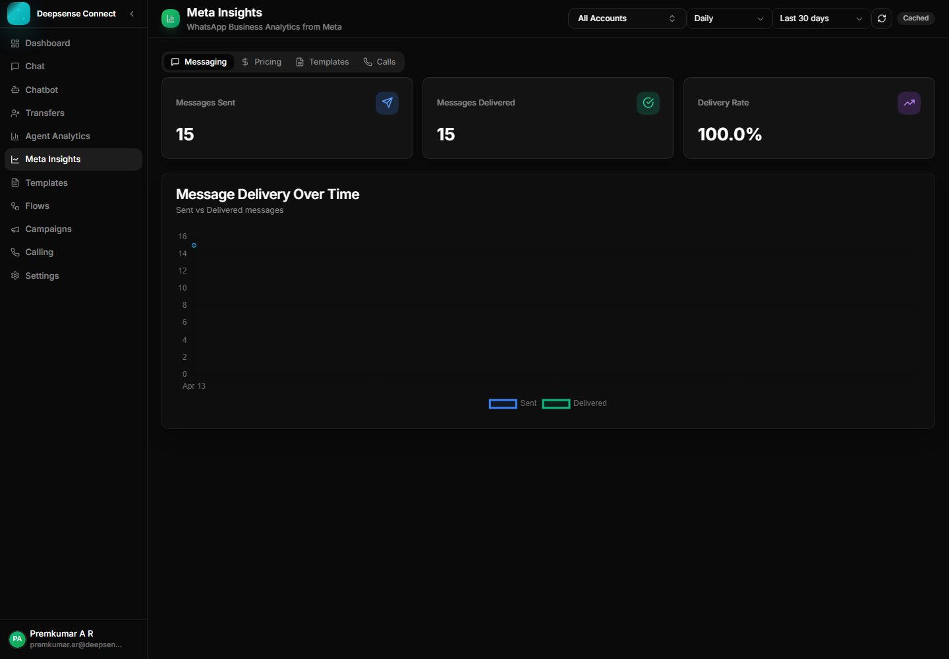Collapse the sidebar with the chevron arrow
Viewport: 949px width, 659px height.
pos(131,13)
